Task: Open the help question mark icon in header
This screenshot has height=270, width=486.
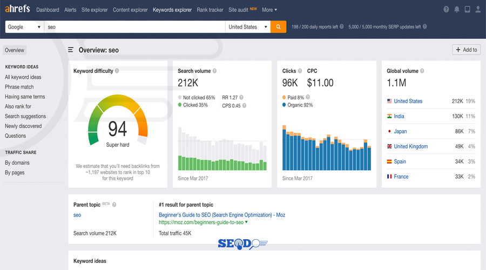Action: [446, 9]
